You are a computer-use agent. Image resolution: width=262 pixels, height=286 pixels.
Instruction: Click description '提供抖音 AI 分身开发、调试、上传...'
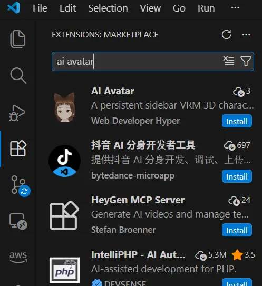coord(171,160)
